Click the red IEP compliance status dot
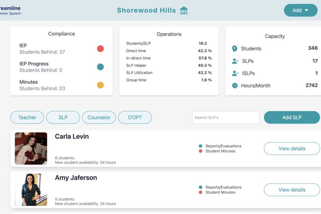 [x=100, y=49]
